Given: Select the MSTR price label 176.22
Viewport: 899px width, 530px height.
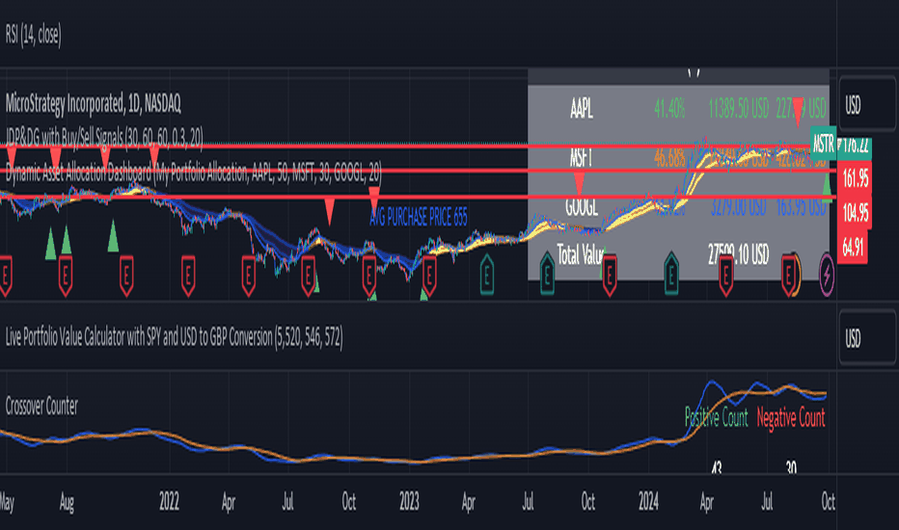Looking at the screenshot, I should pyautogui.click(x=855, y=145).
